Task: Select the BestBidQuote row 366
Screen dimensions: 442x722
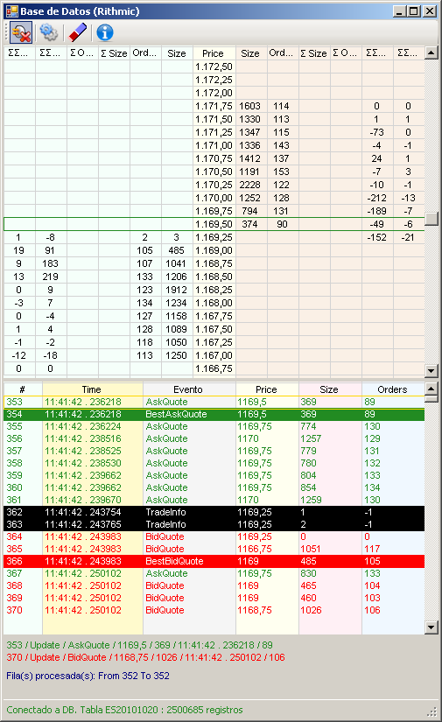Action: click(214, 561)
